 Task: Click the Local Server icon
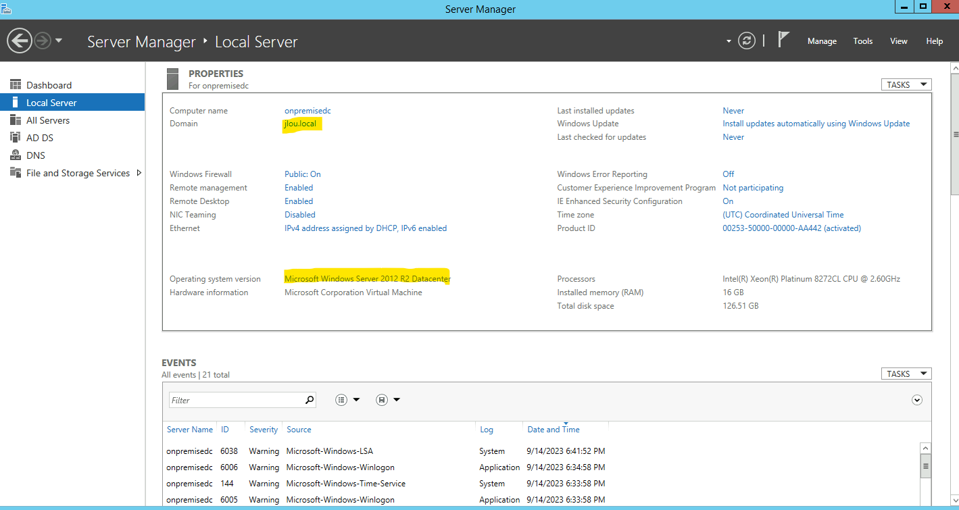point(16,102)
